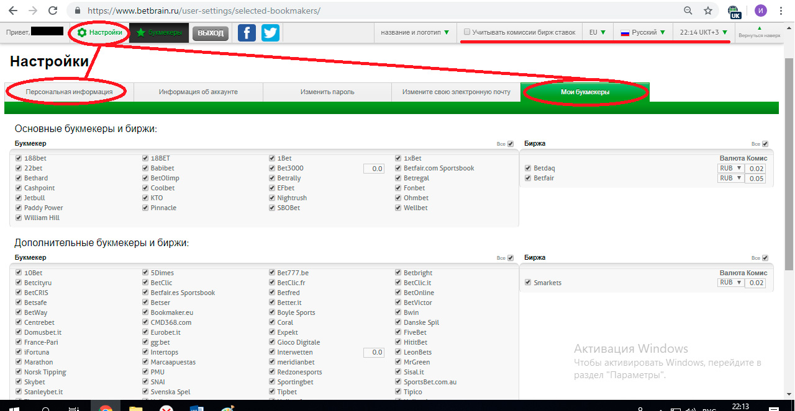Toggle the Marathon bookmaker checkbox
Viewport: 795px width, 411px height.
(x=19, y=362)
